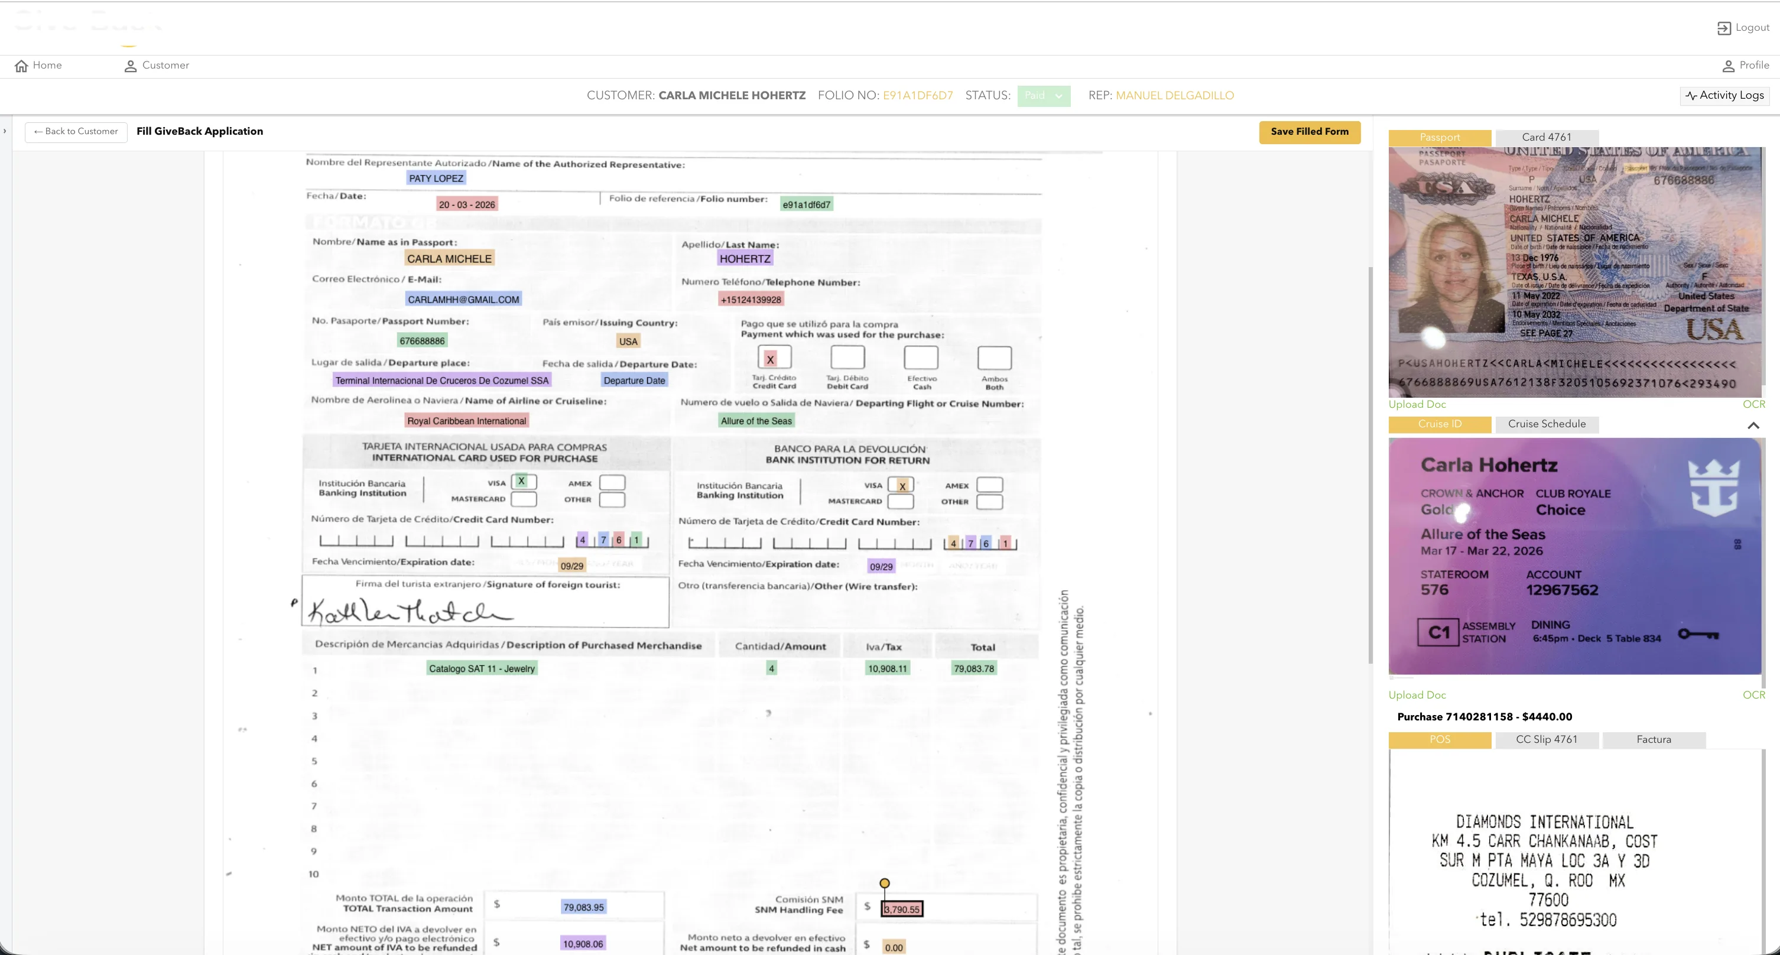The width and height of the screenshot is (1780, 955).
Task: Check the Debit Card payment box
Action: (x=847, y=358)
